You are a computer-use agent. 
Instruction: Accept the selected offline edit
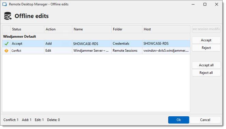point(206,40)
